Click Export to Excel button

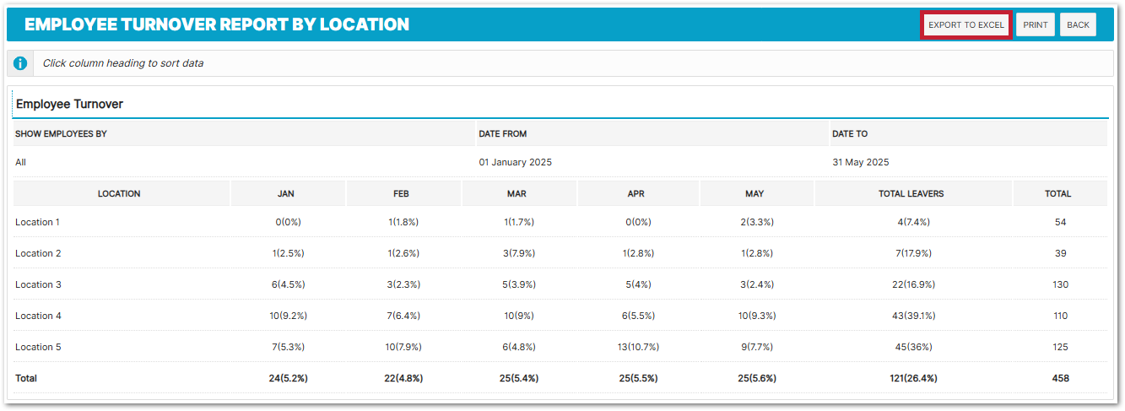click(x=965, y=25)
